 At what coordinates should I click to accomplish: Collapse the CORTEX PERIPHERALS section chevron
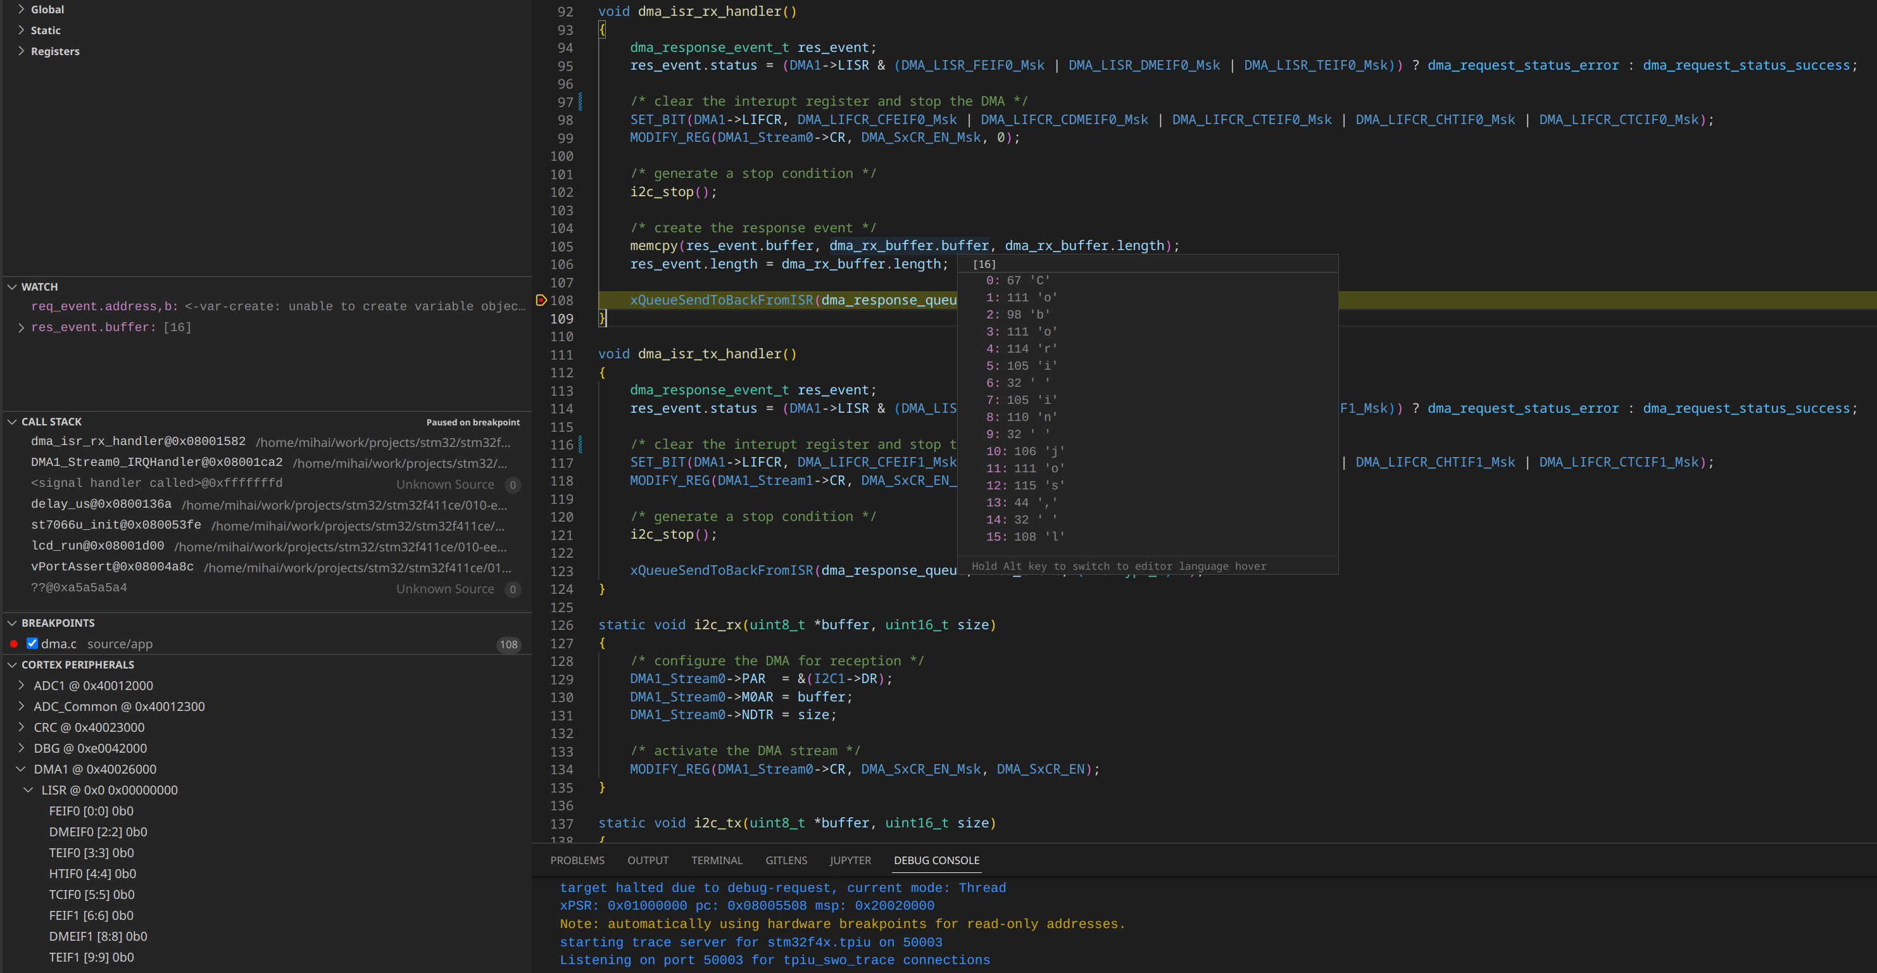[13, 665]
